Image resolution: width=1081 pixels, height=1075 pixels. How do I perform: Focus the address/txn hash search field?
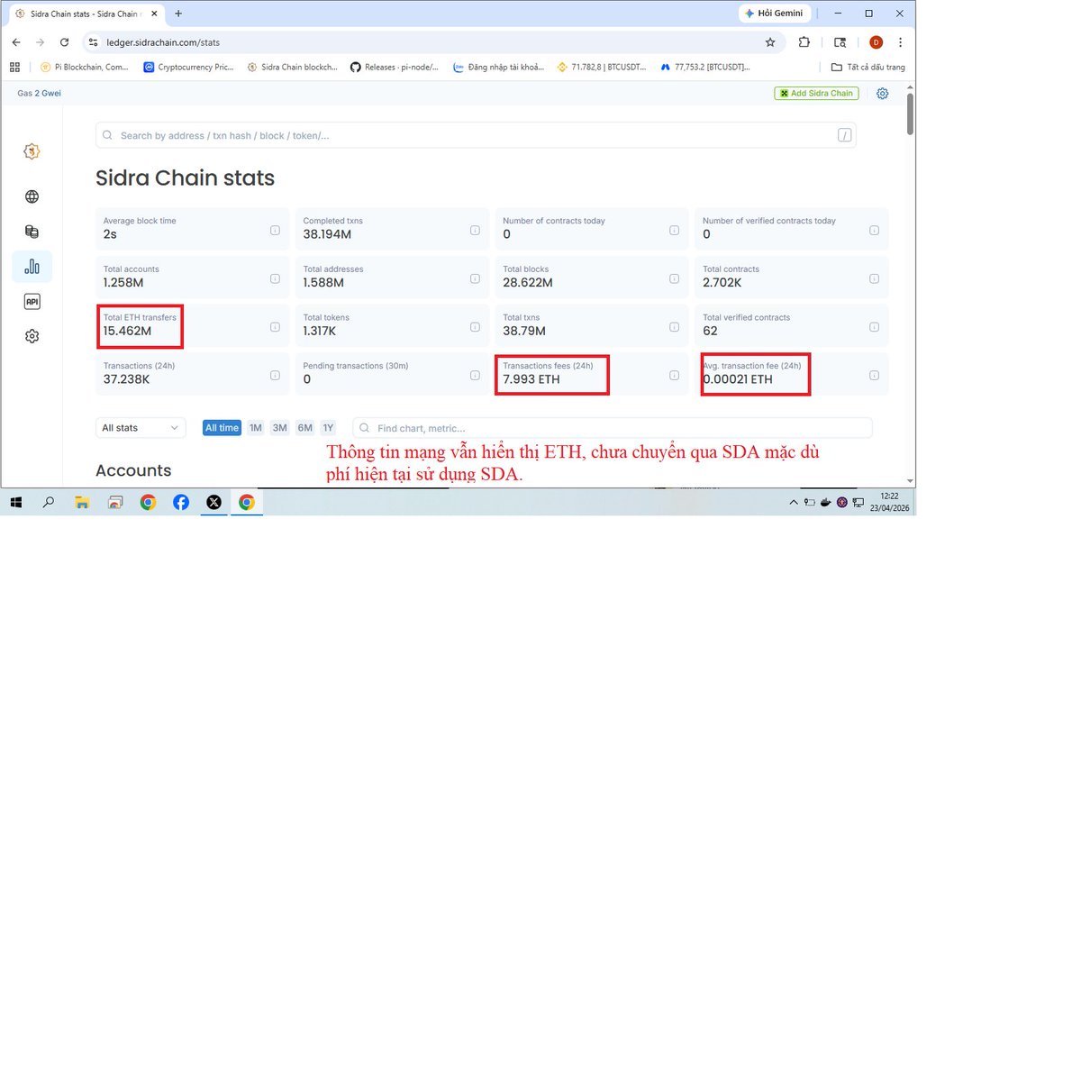(x=476, y=135)
